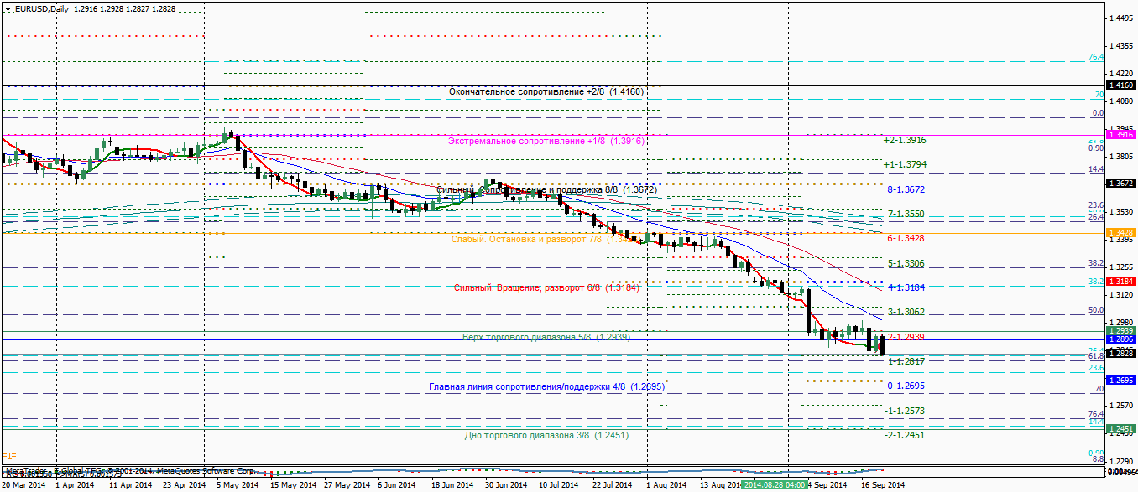Click the 1.4160 price tag on axis
This screenshot has height=492, width=1138.
[1121, 85]
